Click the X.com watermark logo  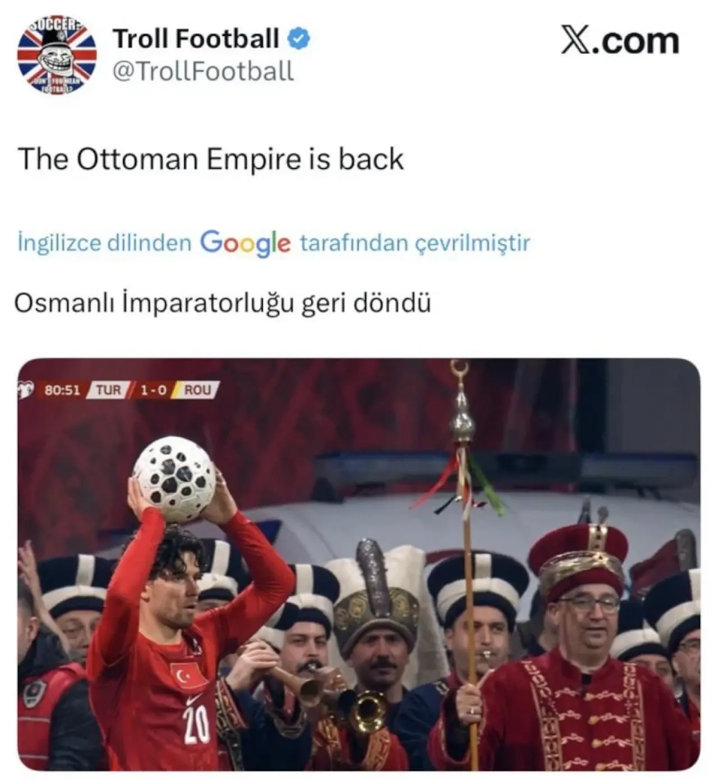click(620, 41)
